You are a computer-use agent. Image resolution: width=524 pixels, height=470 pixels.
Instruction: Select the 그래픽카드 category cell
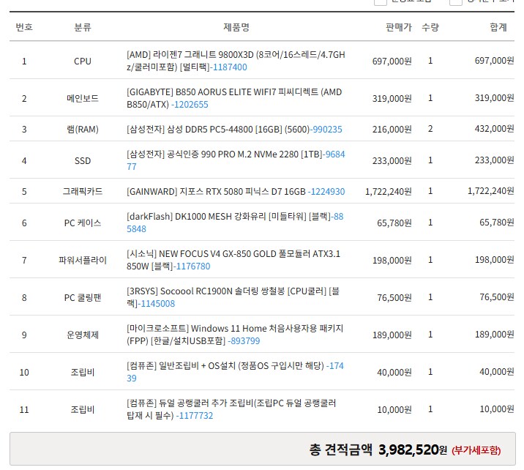point(83,192)
